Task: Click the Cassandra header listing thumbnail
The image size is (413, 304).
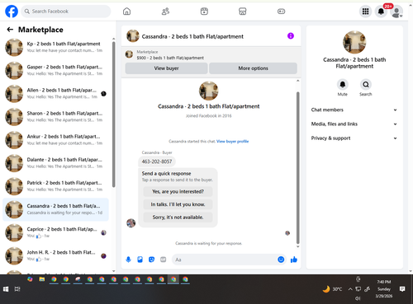Action: click(x=133, y=36)
